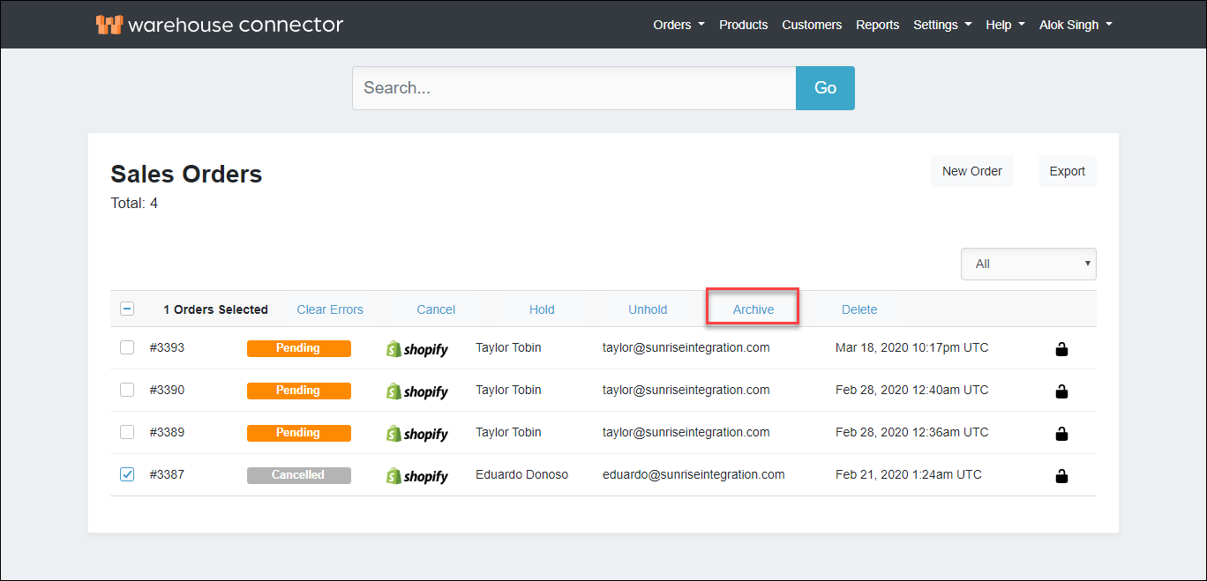Click lock icon for order #3387
Viewport: 1207px width, 581px height.
pos(1061,476)
